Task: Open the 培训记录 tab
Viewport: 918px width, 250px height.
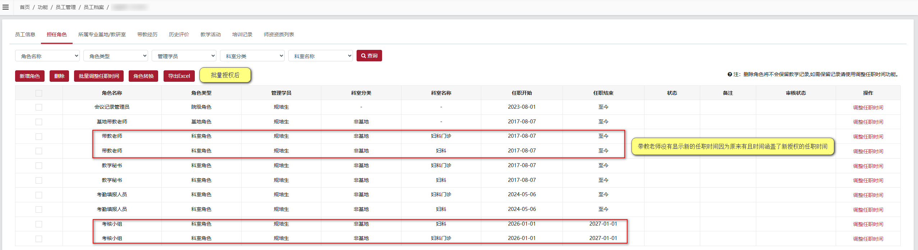Action: pyautogui.click(x=242, y=34)
